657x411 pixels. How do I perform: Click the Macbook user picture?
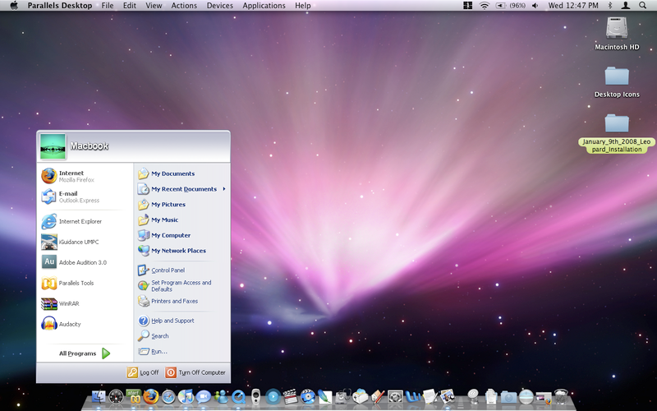tap(53, 146)
